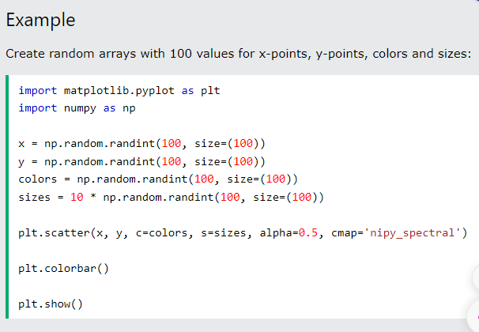The height and width of the screenshot is (332, 479).
Task: Click the "sizes" variable assignment line
Action: coord(171,196)
